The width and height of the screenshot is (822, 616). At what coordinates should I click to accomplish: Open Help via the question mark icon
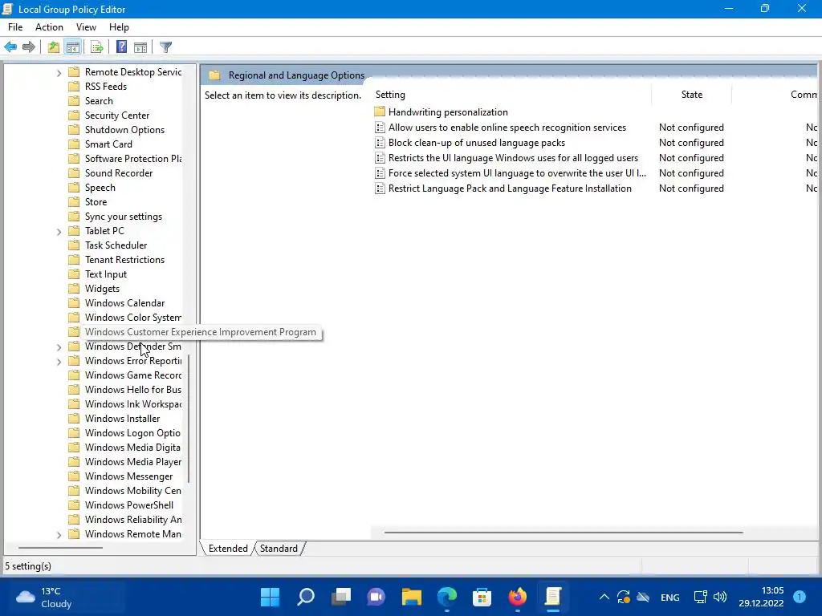[121, 47]
